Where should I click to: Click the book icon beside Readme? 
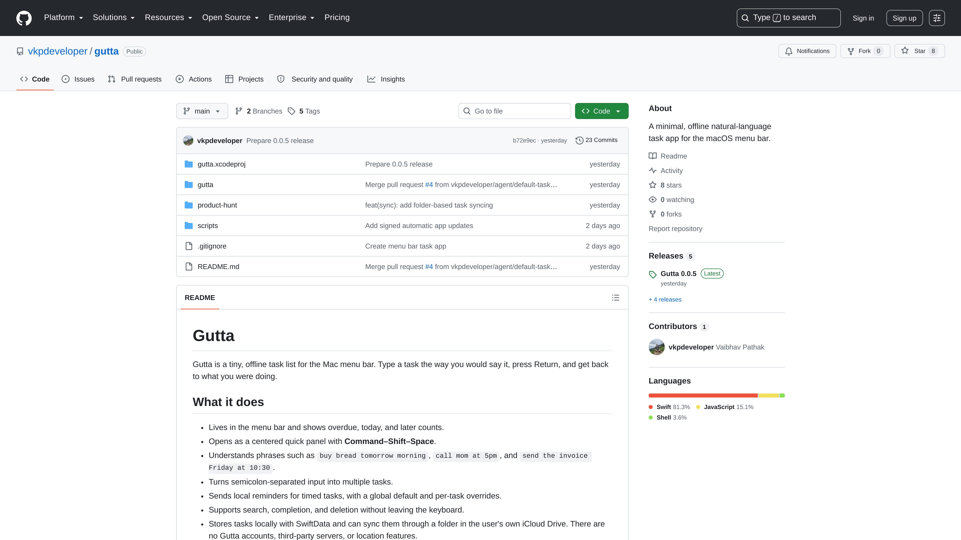(652, 156)
